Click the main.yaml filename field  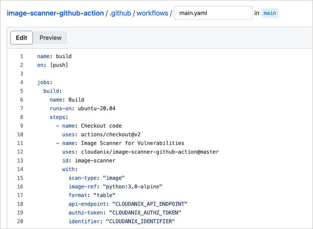pos(213,13)
